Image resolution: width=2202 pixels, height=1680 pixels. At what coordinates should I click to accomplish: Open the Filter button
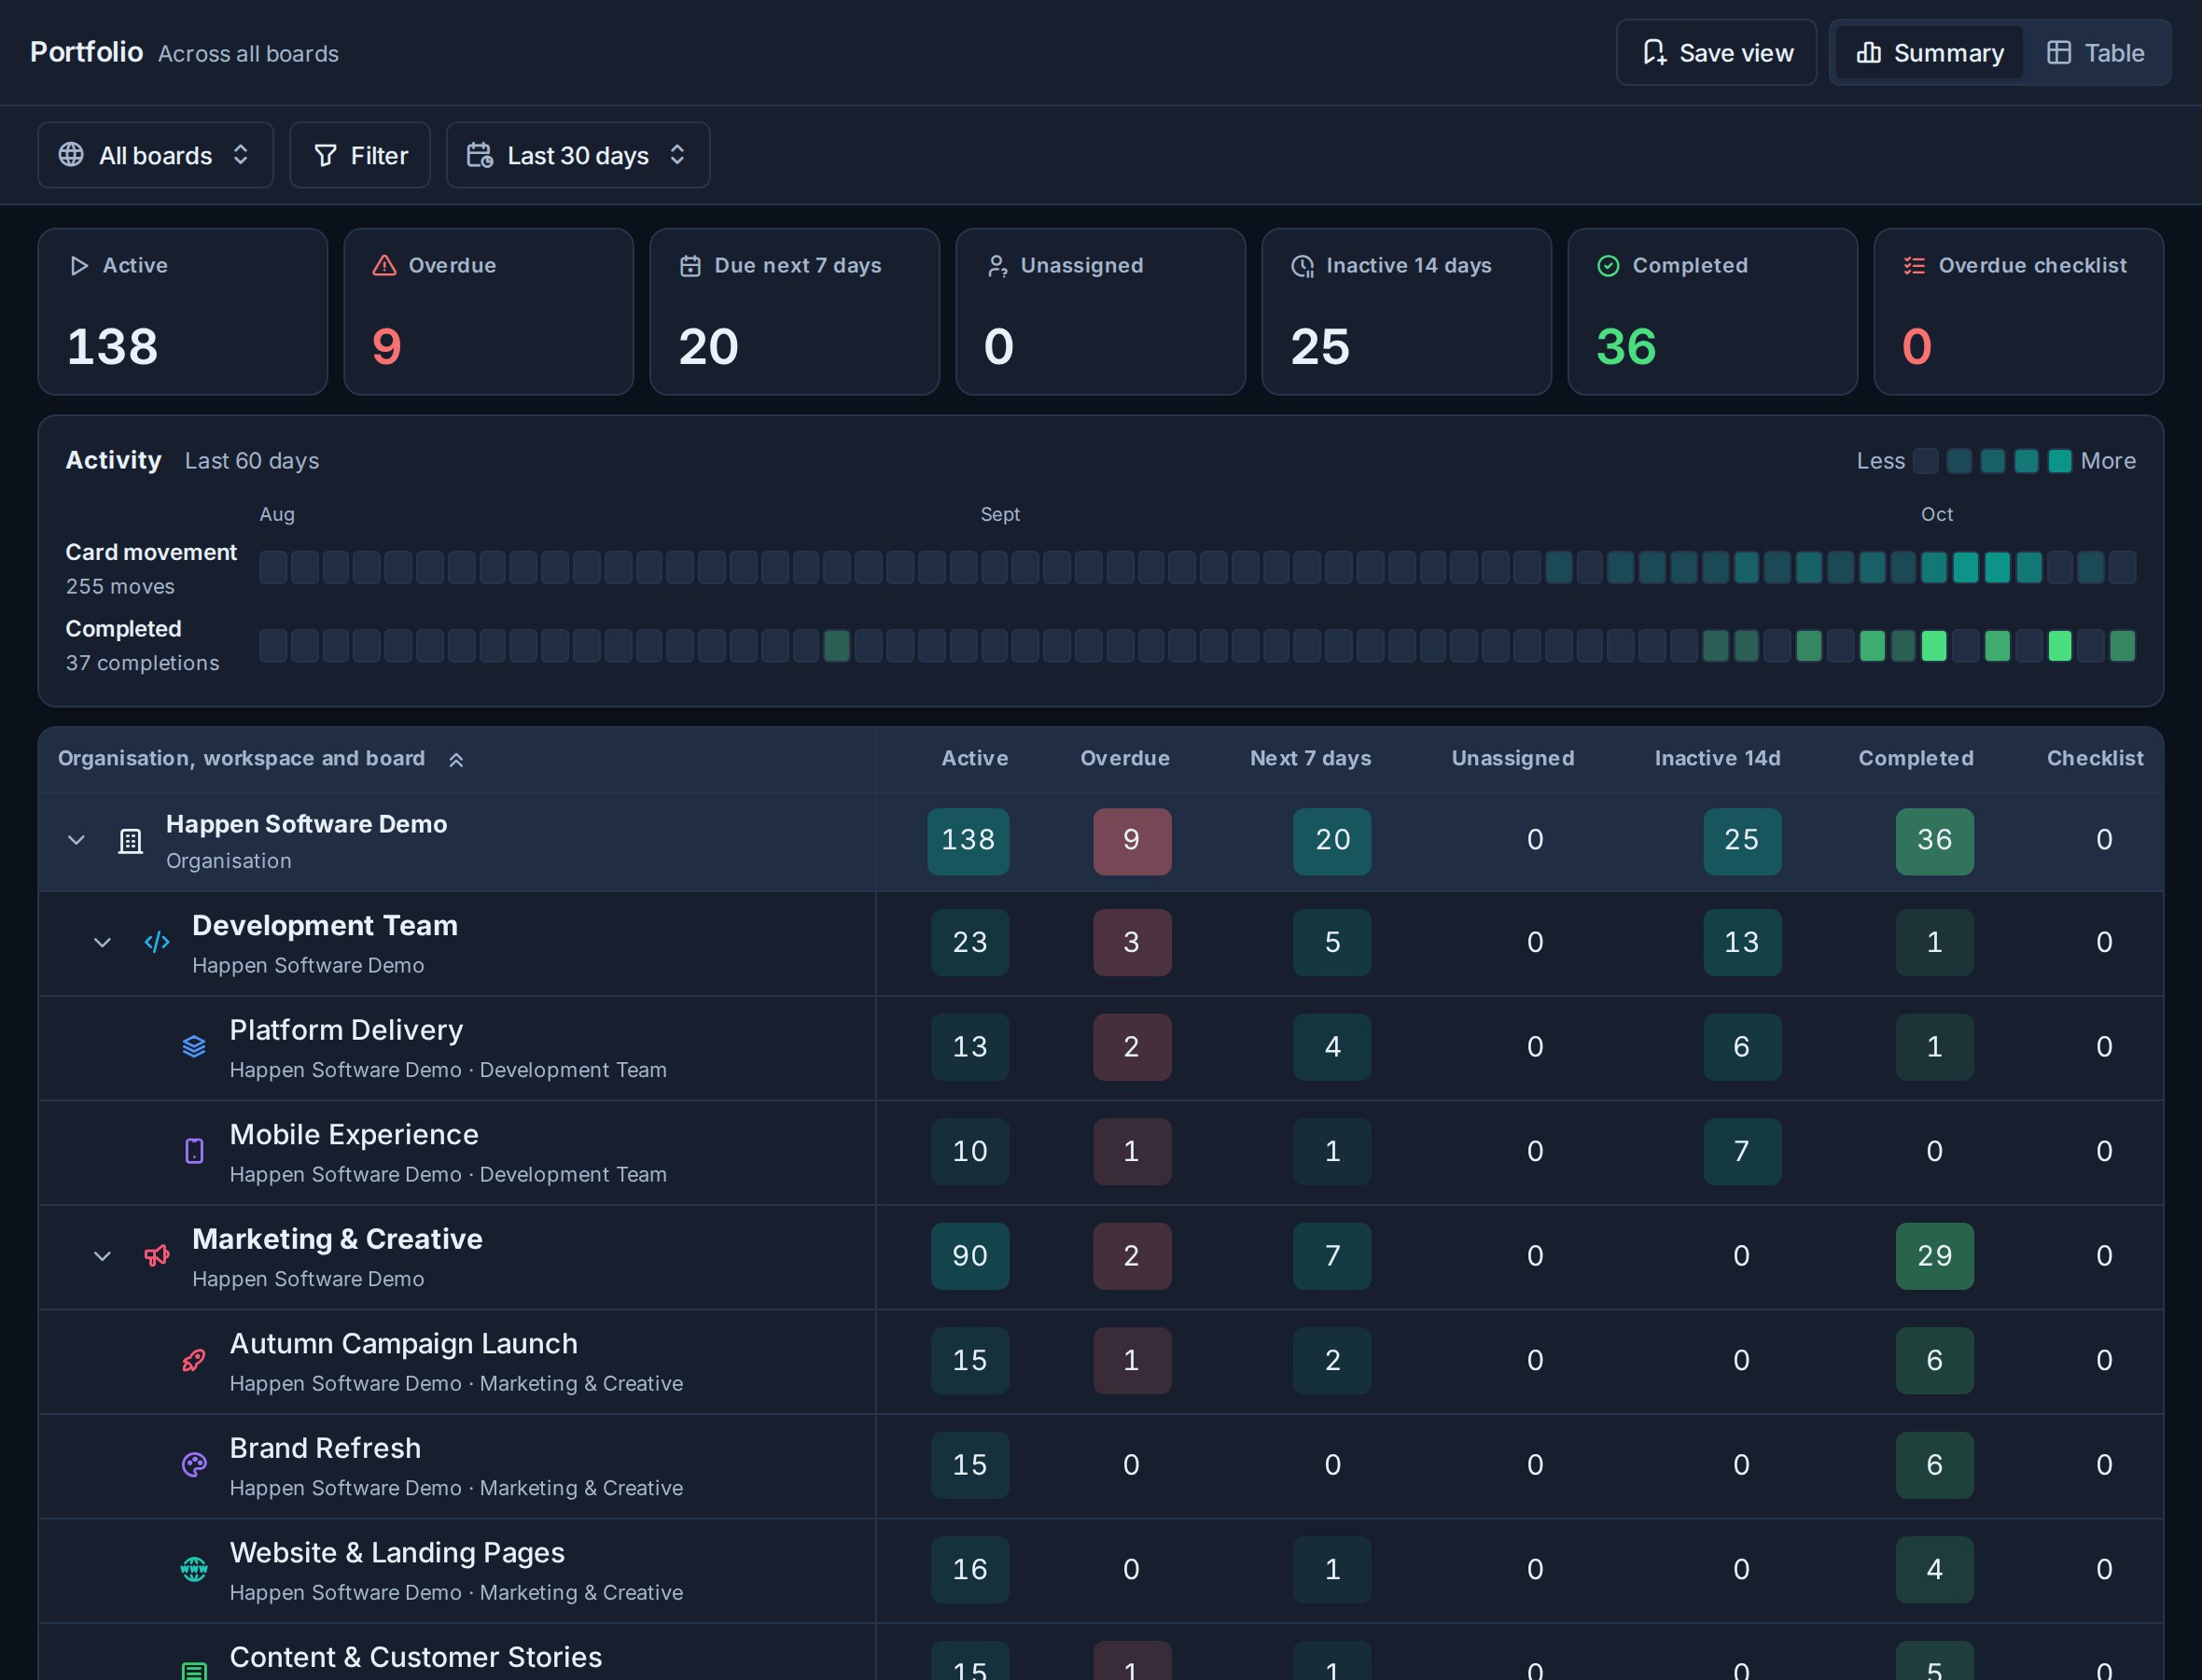pyautogui.click(x=360, y=155)
